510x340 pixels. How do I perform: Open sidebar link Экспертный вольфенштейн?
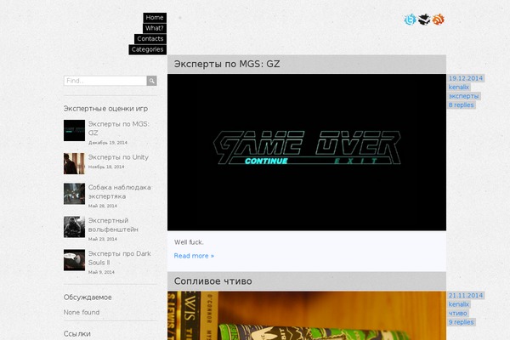(113, 224)
